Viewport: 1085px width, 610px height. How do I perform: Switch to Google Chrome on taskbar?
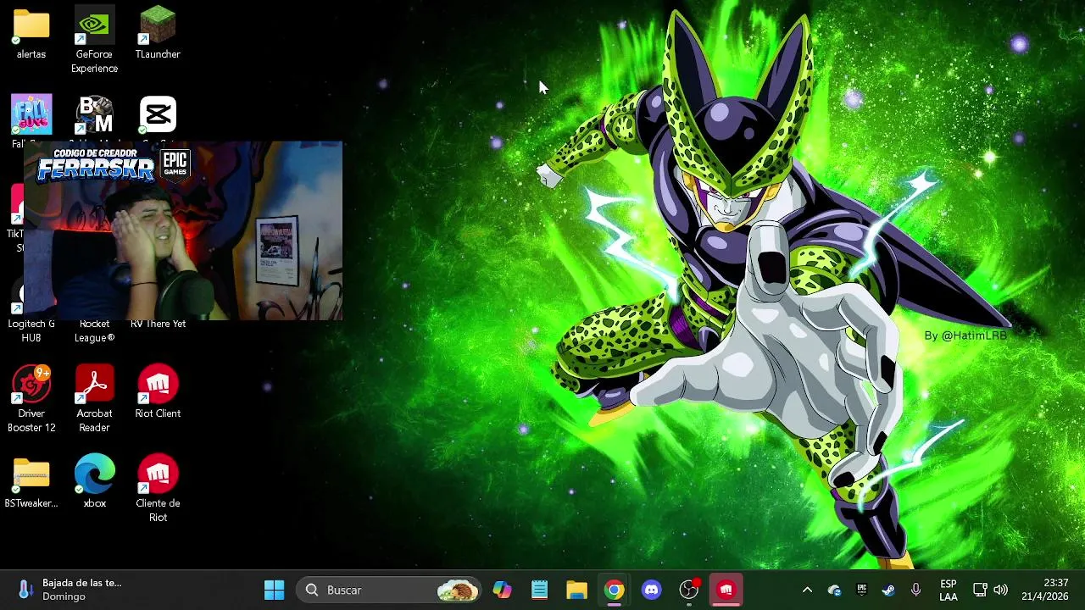pyautogui.click(x=615, y=590)
